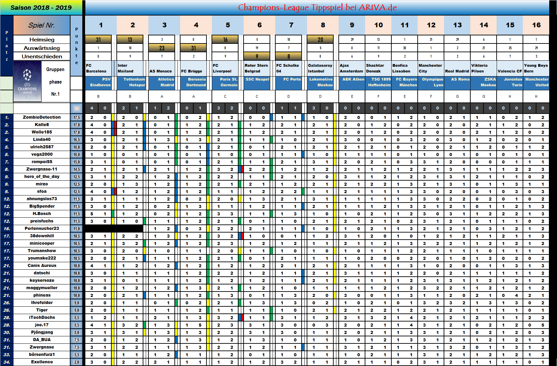
Task: Click the red marker in Kalle8's game 1 tip
Action: pos(115,125)
